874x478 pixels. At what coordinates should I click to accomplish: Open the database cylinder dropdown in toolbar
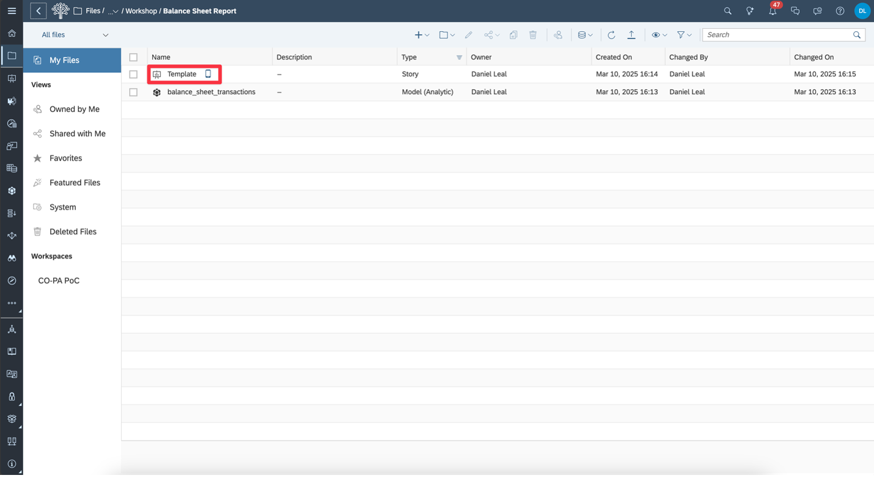pyautogui.click(x=585, y=35)
